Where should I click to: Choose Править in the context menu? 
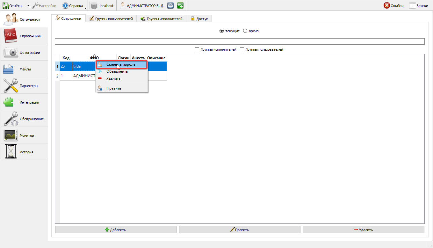(121, 88)
